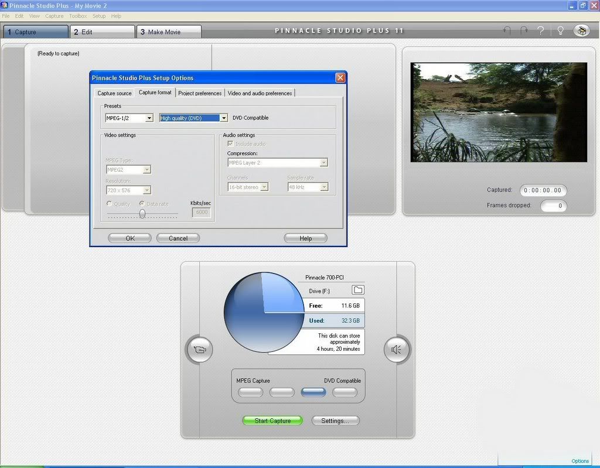600x468 pixels.
Task: Close the Setup Options dialog with X
Action: click(340, 78)
